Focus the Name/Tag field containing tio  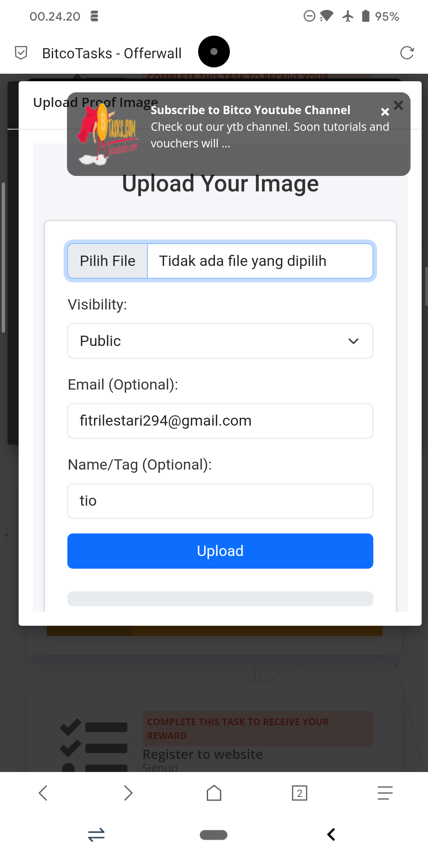pyautogui.click(x=220, y=501)
